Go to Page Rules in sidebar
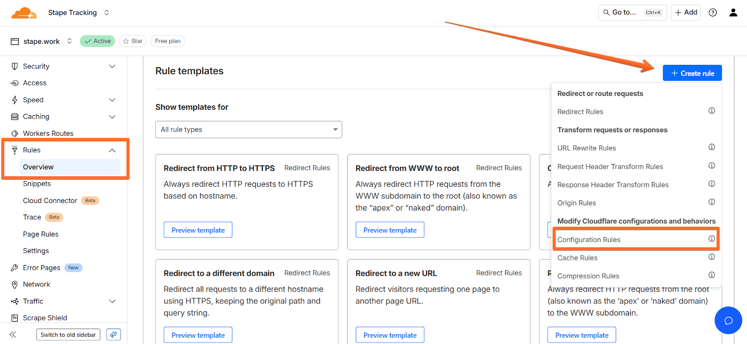 point(41,234)
